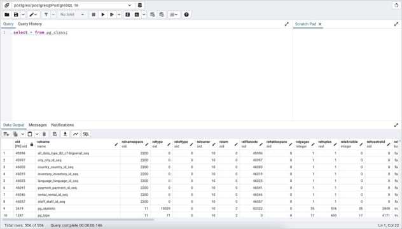Close the Scratch Pad panel
This screenshot has height=229, width=402.
(320, 24)
